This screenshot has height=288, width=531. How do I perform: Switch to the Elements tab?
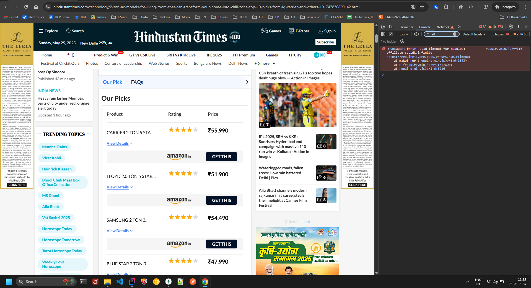pyautogui.click(x=406, y=27)
